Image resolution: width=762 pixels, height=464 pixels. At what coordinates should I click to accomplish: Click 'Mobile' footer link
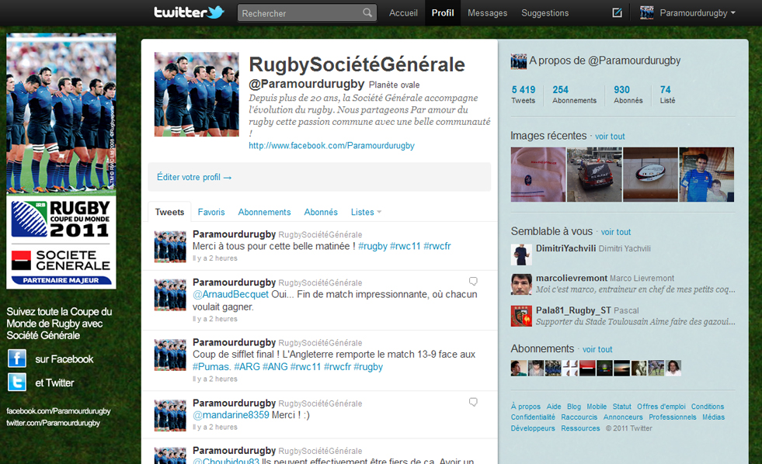(597, 407)
